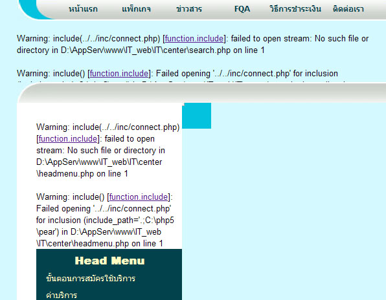Open ขั้นตอนการสมัครใช้บริการ in Head Menu
The image size is (386, 300).
click(91, 279)
